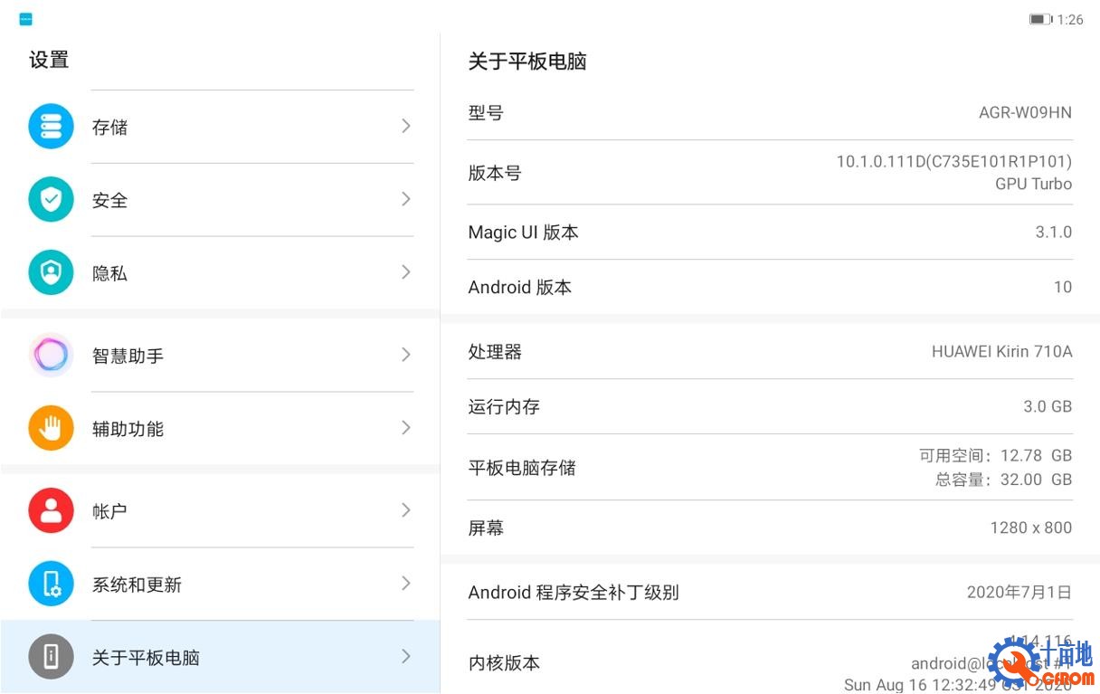This screenshot has width=1100, height=694.
Task: Click the Android 版本 row
Action: pyautogui.click(x=769, y=287)
